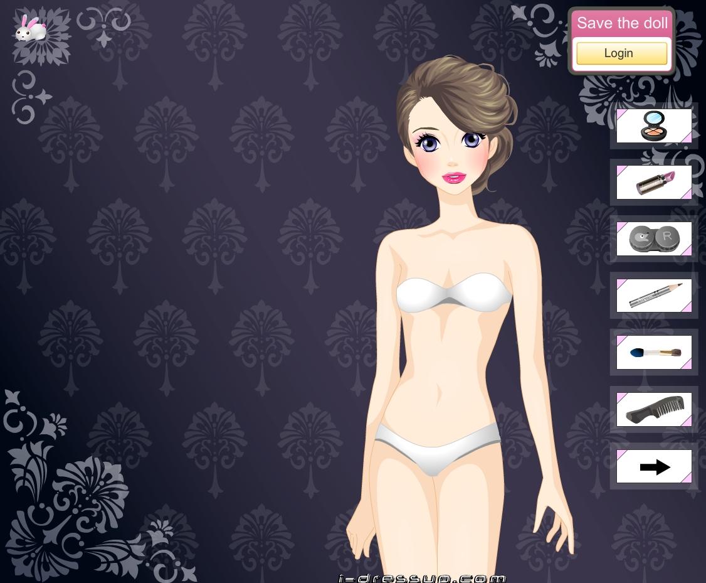706x583 pixels.
Task: Open the hair comb category
Action: 654,409
